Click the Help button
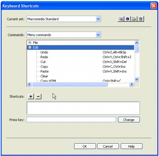The width and height of the screenshot is (159, 156). pos(131,146)
